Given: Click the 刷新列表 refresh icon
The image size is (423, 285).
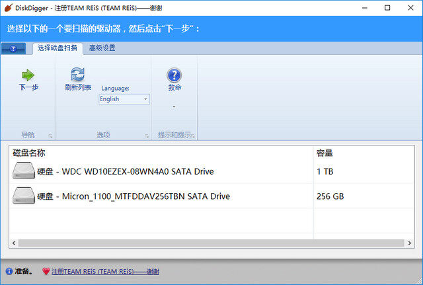Looking at the screenshot, I should 78,74.
